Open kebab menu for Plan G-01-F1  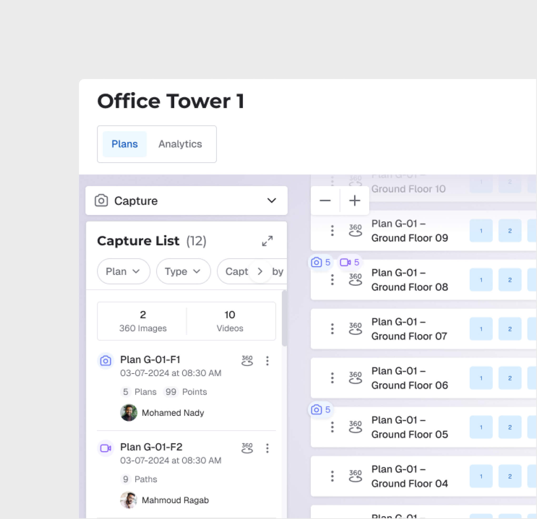click(267, 361)
